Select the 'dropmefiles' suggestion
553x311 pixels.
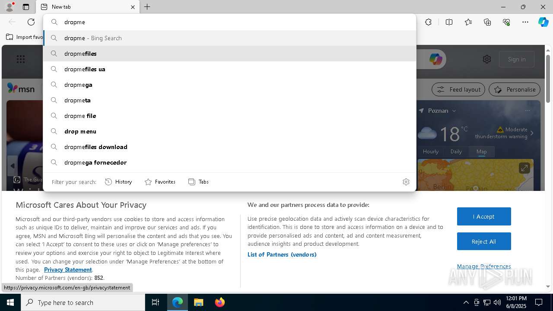(x=229, y=54)
